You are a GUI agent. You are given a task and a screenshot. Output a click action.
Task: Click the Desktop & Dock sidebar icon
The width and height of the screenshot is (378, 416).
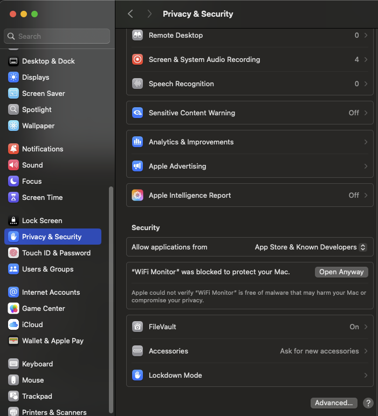click(13, 61)
